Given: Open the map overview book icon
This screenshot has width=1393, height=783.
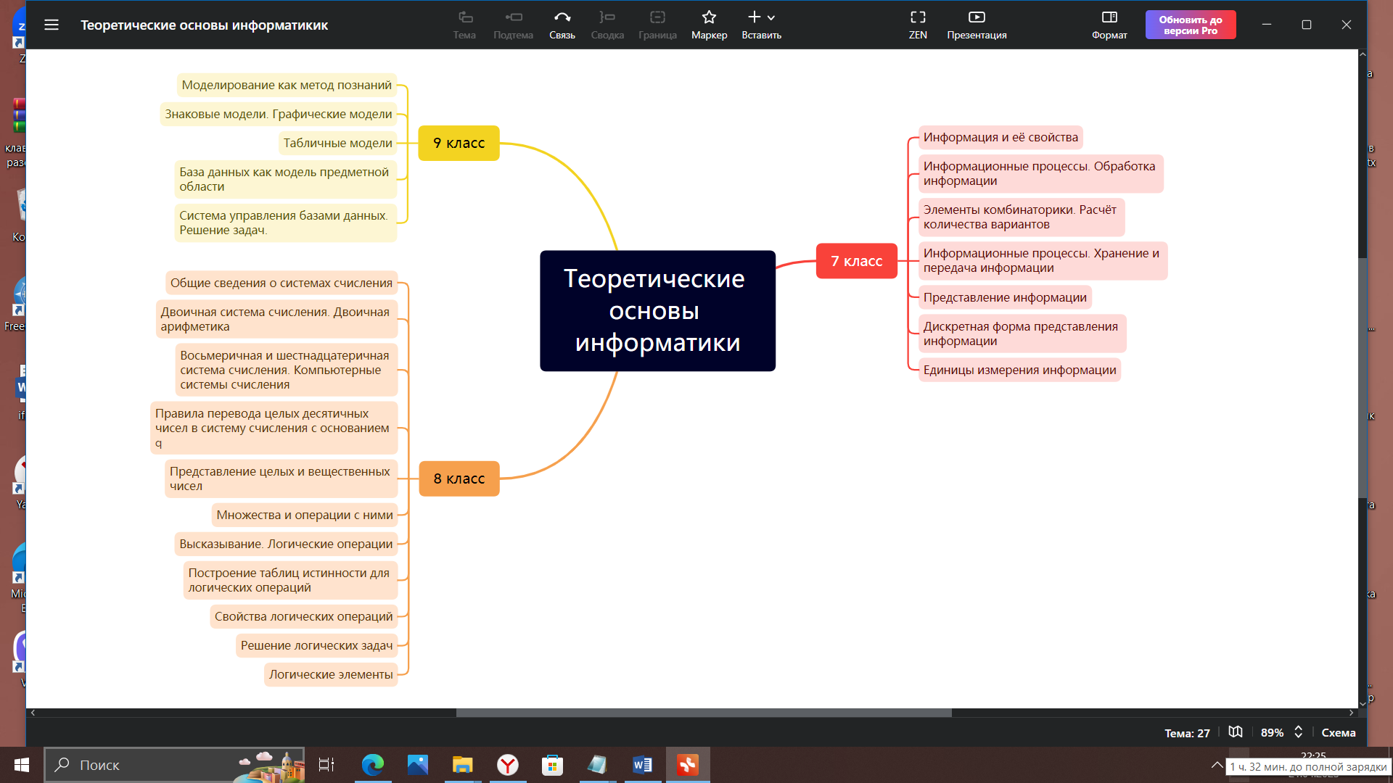Looking at the screenshot, I should click(1236, 732).
